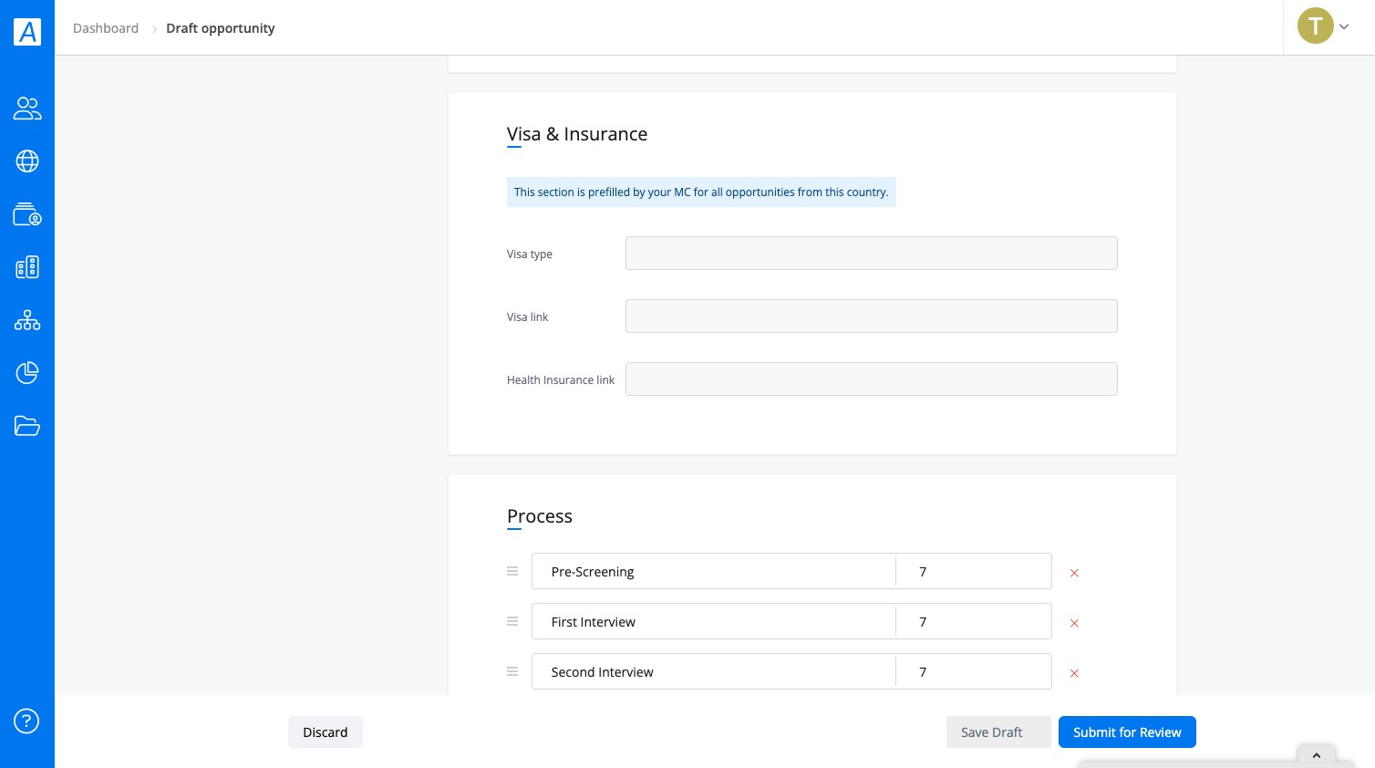Open the help question mark icon
This screenshot has height=768, width=1375.
coord(26,721)
